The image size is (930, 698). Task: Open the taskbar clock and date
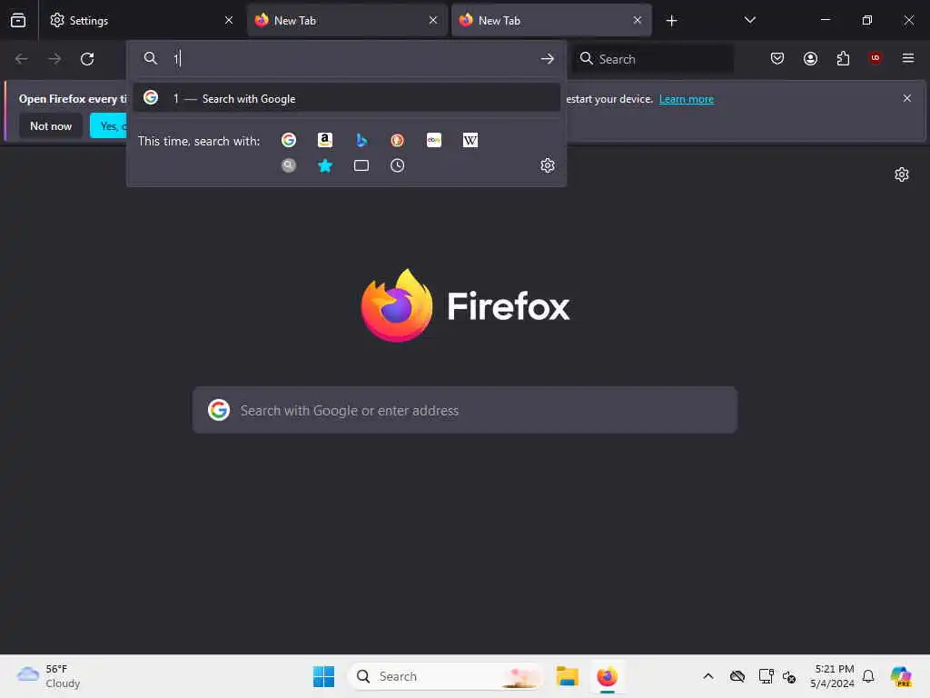click(832, 676)
